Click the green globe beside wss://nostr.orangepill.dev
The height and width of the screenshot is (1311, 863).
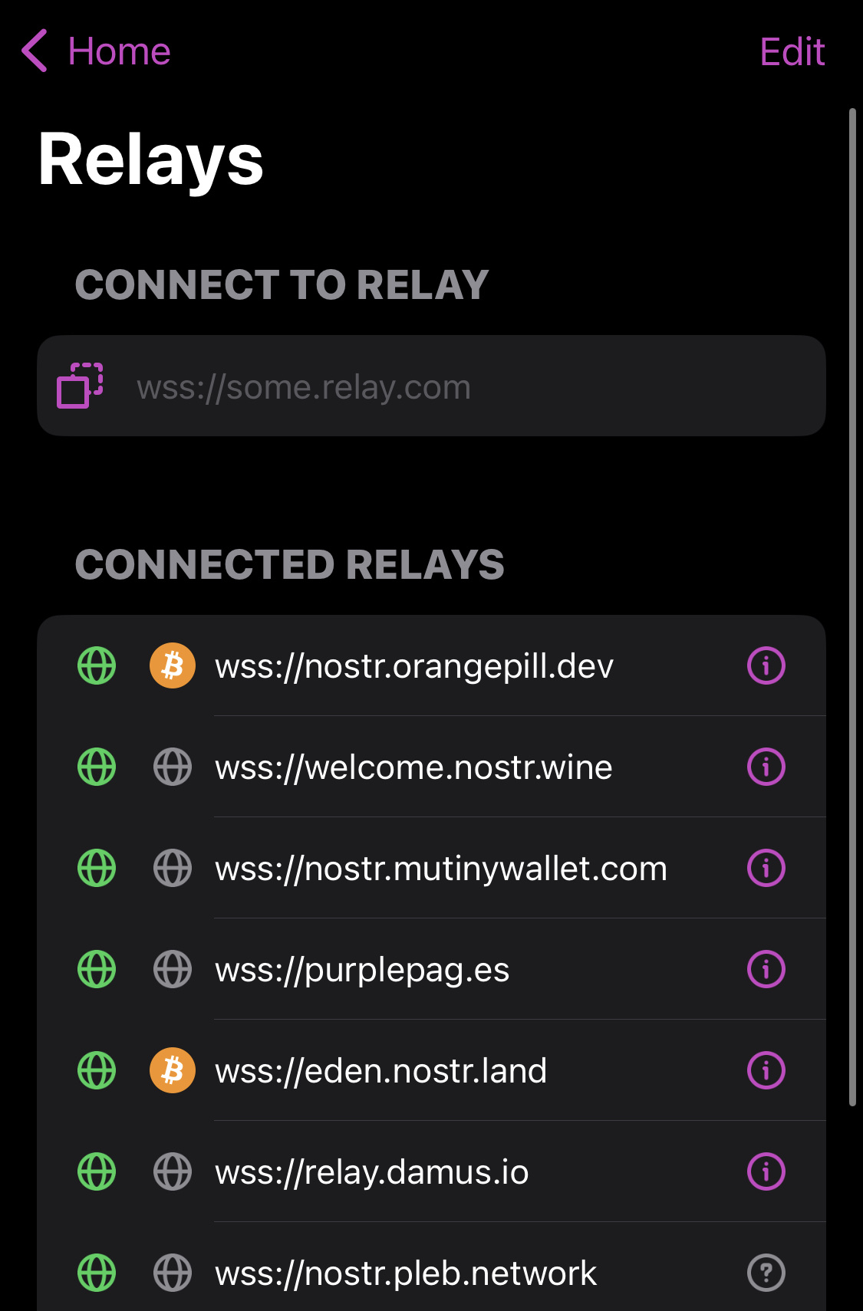click(96, 666)
